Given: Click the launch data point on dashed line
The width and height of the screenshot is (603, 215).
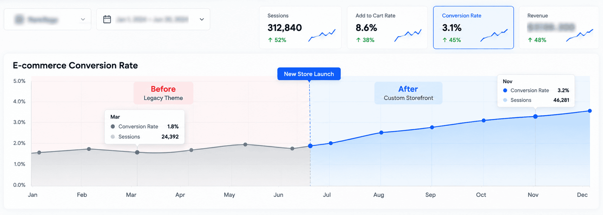Looking at the screenshot, I should [310, 146].
